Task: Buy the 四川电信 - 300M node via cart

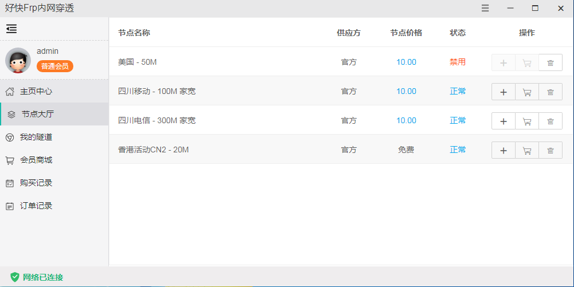Action: tap(527, 121)
